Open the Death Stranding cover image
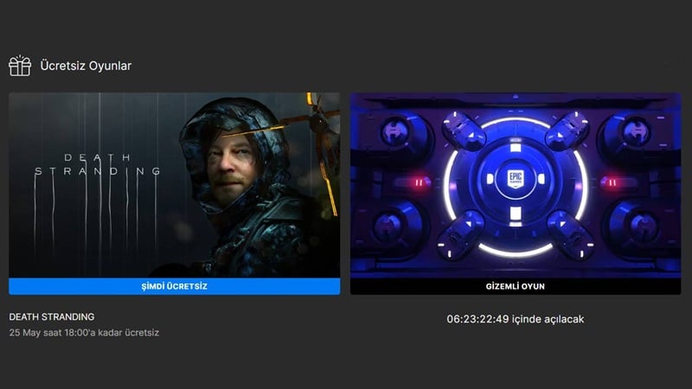Viewport: 692px width, 389px height. (175, 185)
